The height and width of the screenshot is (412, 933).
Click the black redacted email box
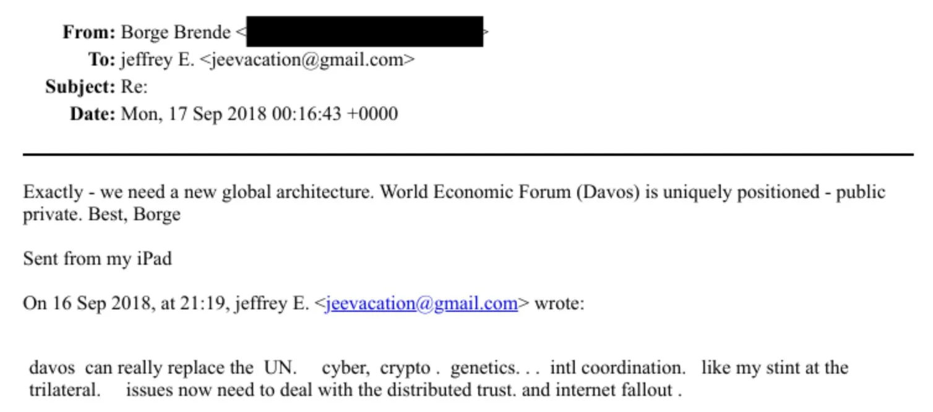pos(364,32)
